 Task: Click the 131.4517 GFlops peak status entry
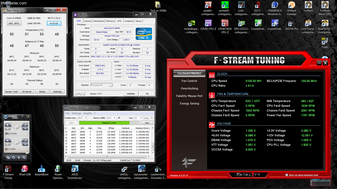coord(102,160)
